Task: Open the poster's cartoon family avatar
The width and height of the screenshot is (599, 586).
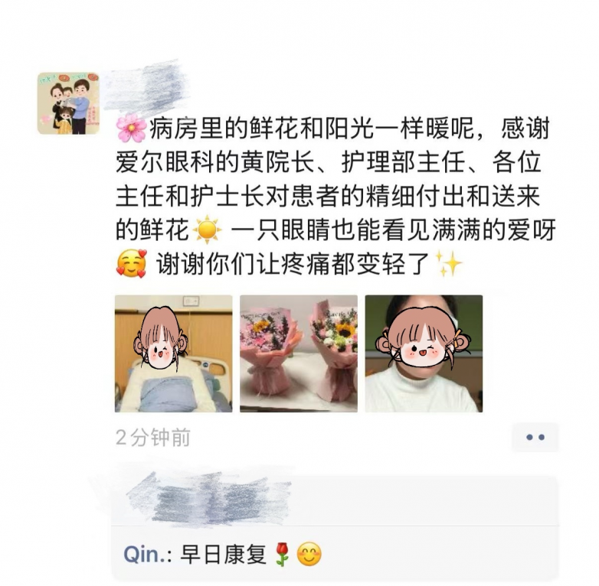Action: (x=68, y=103)
